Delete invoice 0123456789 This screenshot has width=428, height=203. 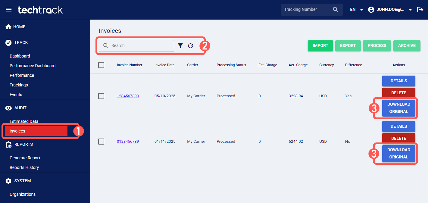(x=399, y=138)
